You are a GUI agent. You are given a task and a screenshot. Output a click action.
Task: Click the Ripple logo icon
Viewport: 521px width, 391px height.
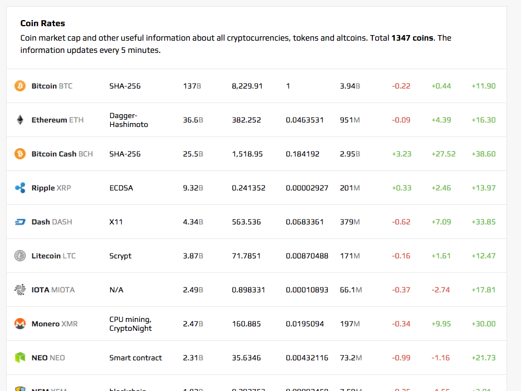20,188
